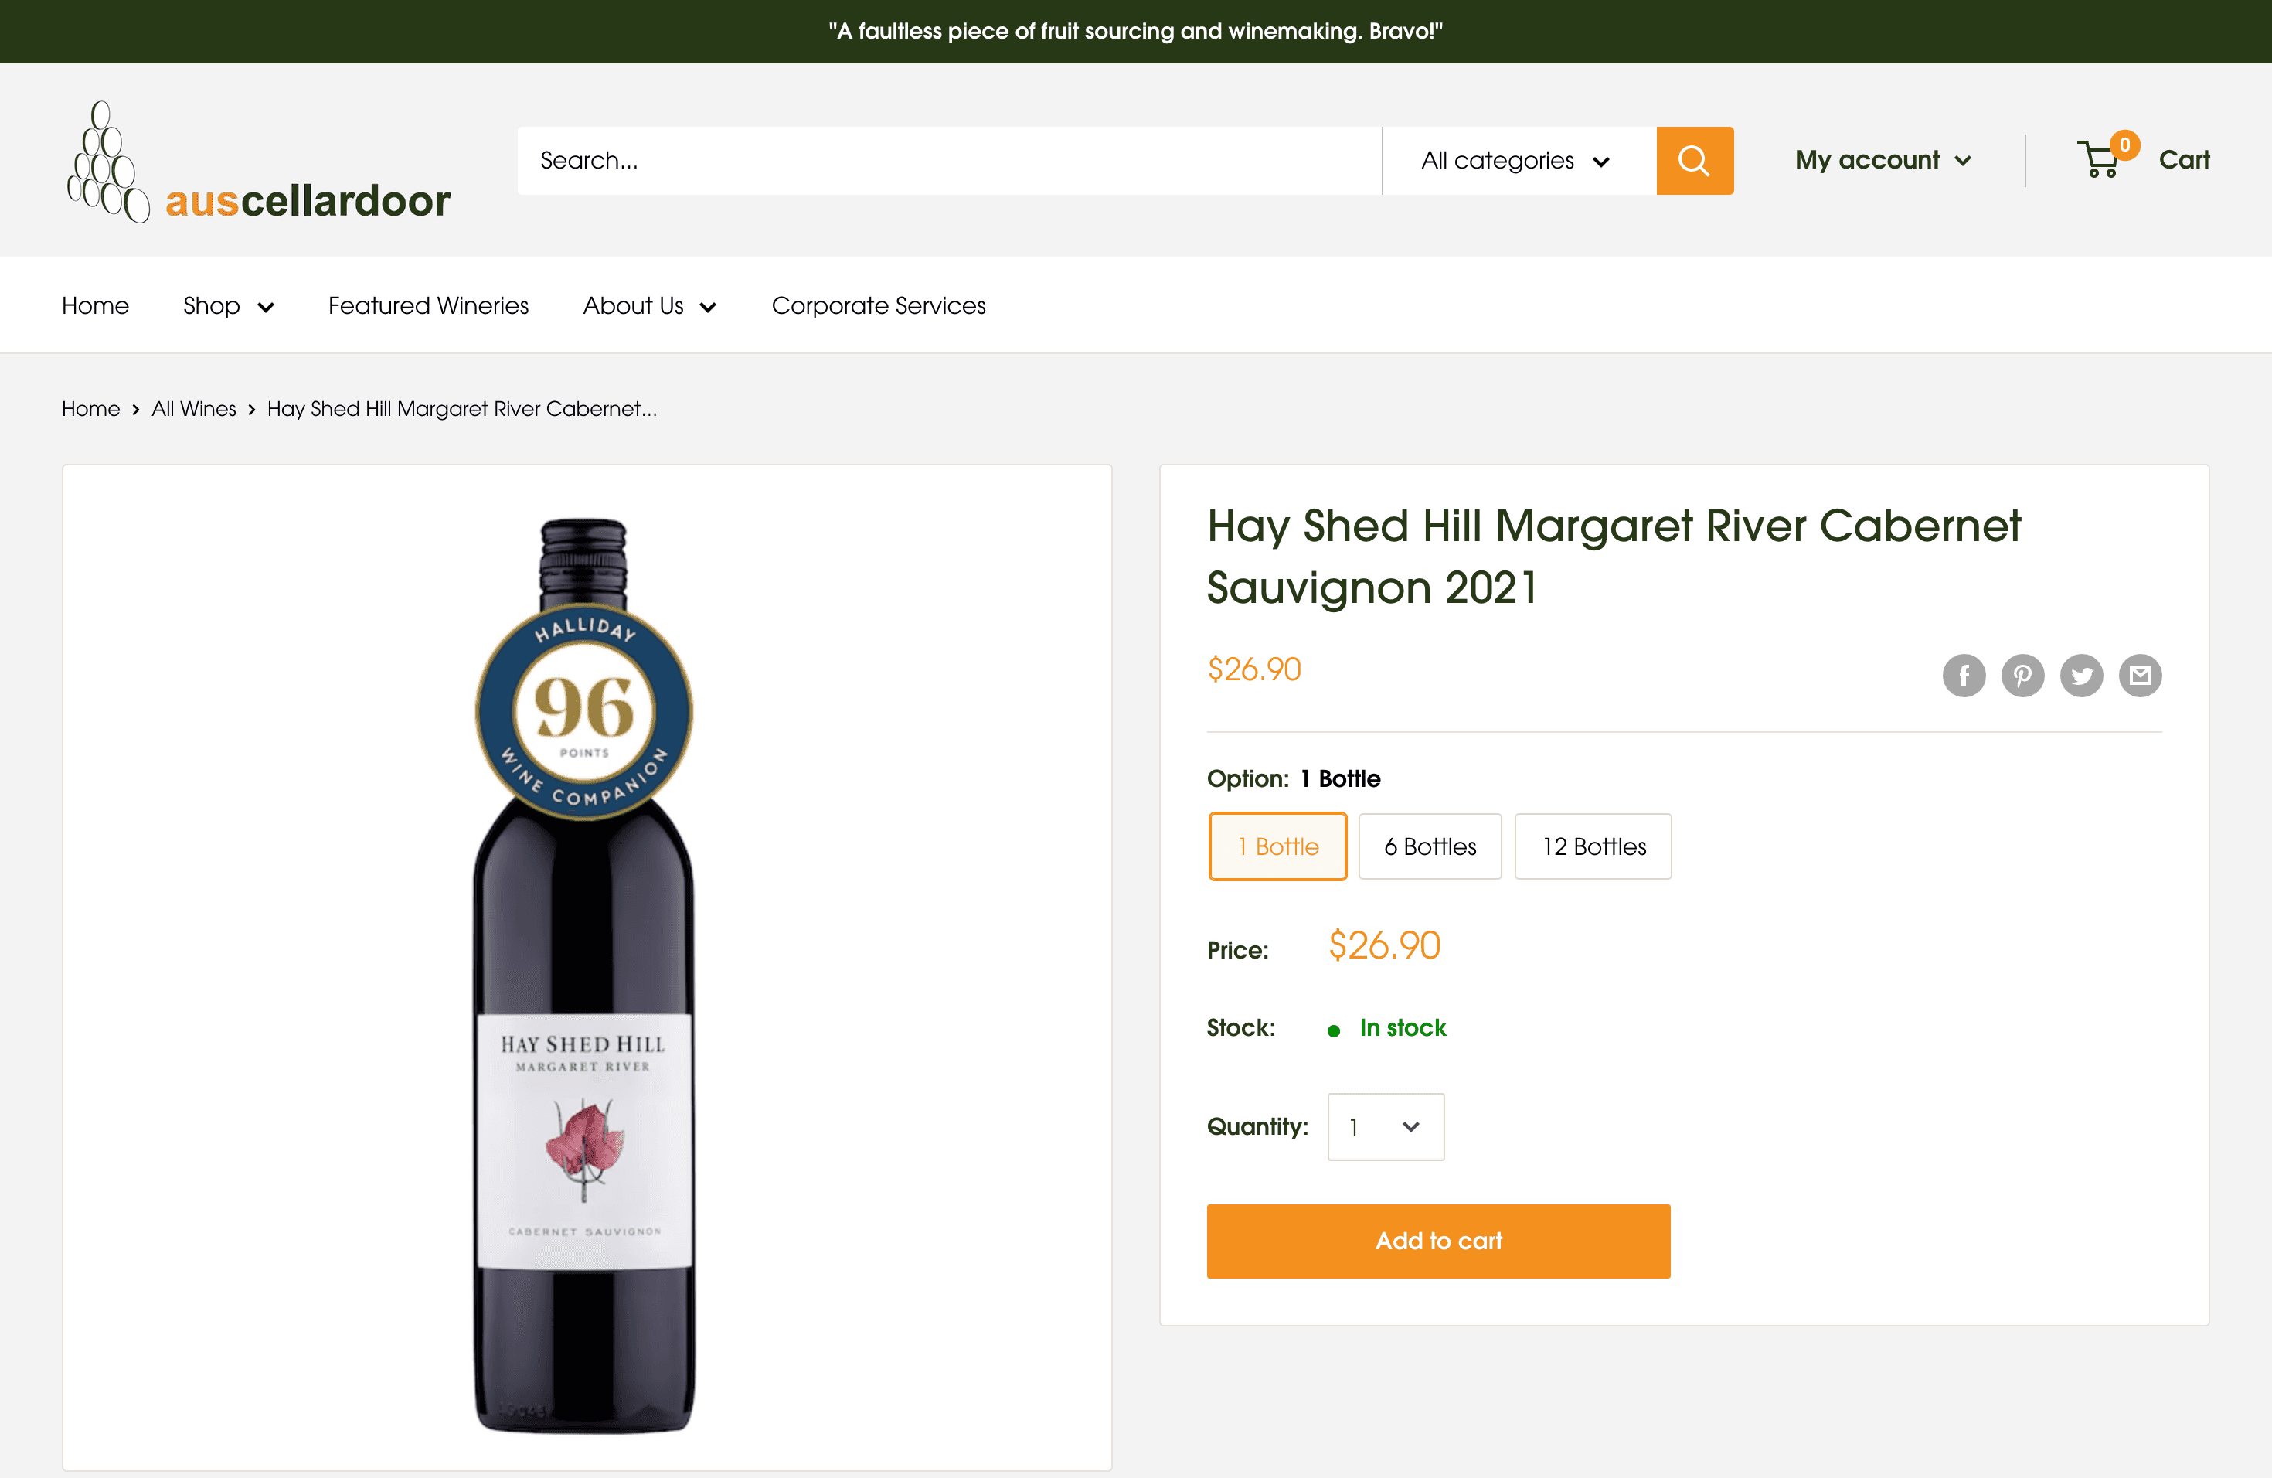Viewport: 2272px width, 1478px height.
Task: Select the 12 Bottles option
Action: [1592, 846]
